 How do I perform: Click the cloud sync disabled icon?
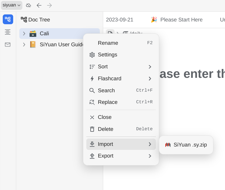coord(28,6)
